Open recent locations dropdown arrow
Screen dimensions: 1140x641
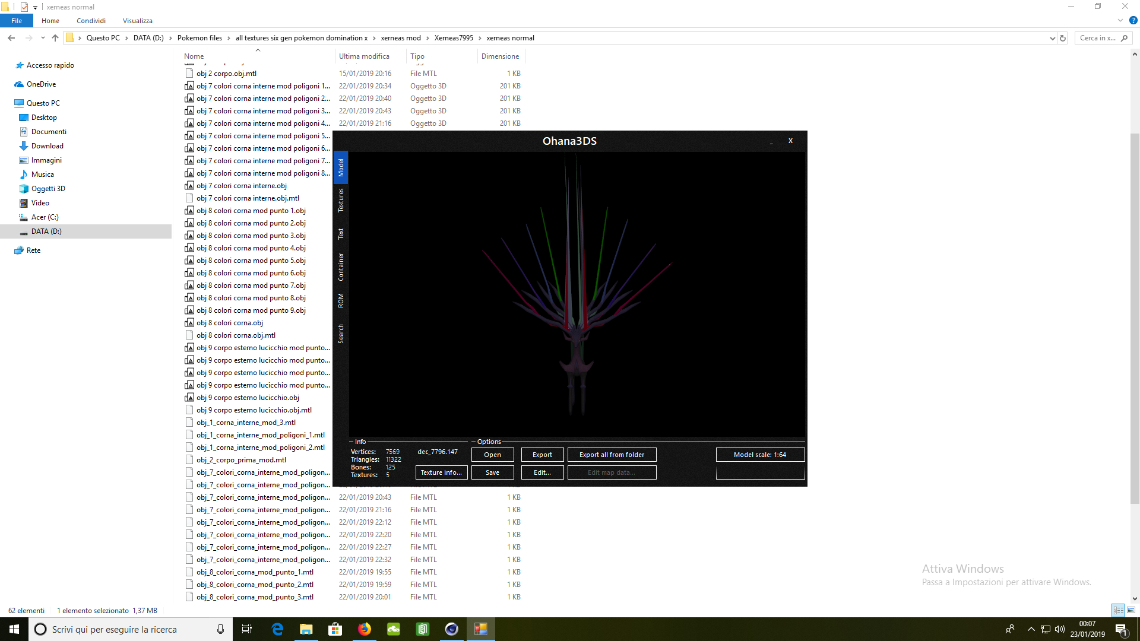coord(43,38)
